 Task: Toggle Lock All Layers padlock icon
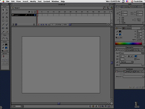pos(32,12)
